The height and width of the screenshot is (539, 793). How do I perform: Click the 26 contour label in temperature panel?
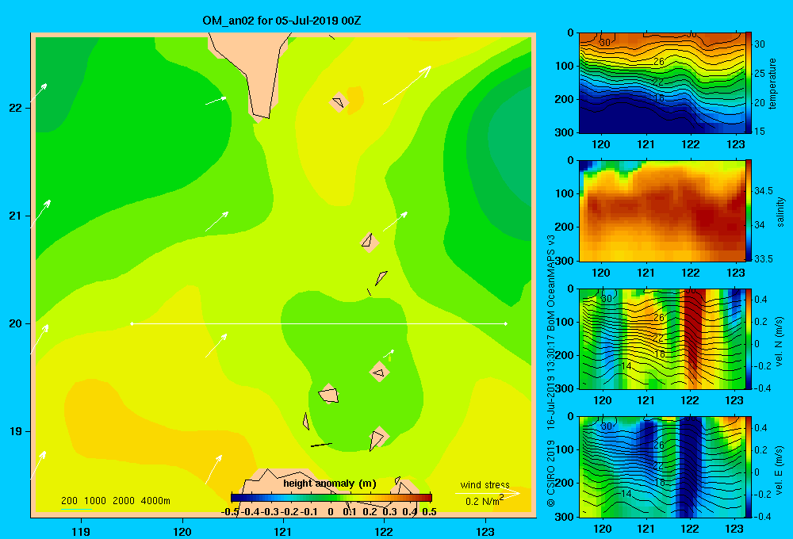(x=658, y=62)
